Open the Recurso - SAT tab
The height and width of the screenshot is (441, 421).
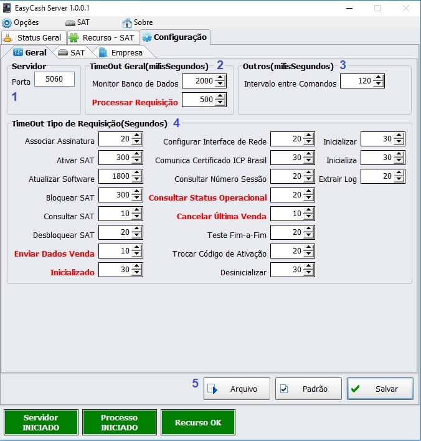(102, 37)
